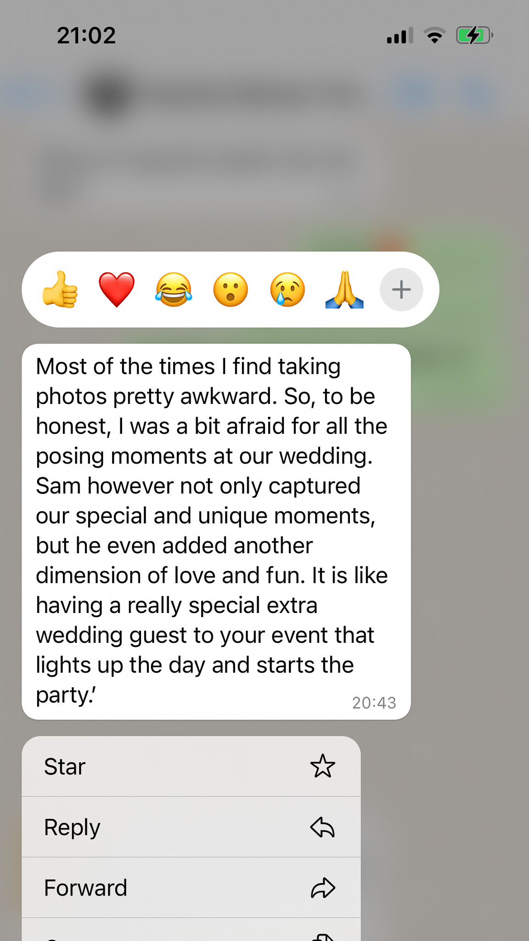React with the thumbs up emoji
529x941 pixels.
[x=60, y=289]
